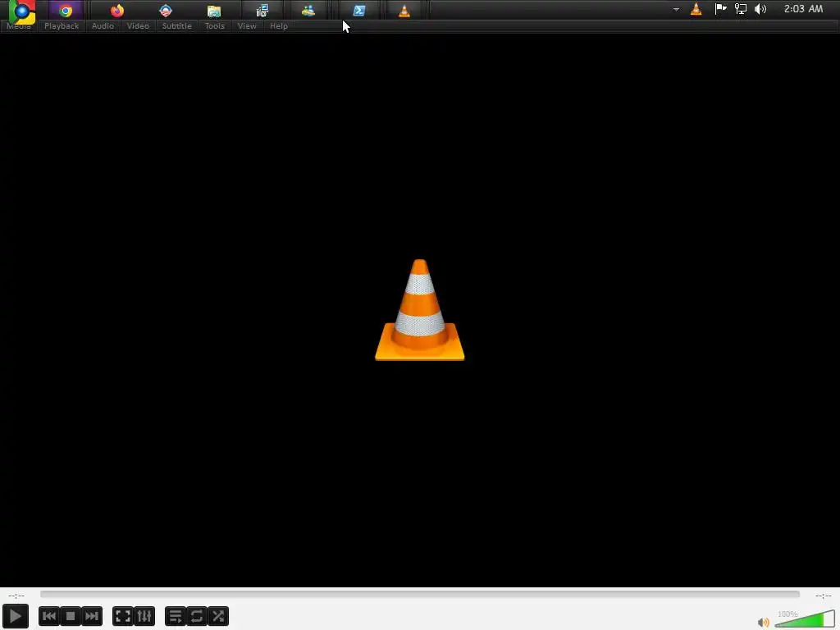Open the Media menu
Screen dimensions: 840x630
pos(19,25)
